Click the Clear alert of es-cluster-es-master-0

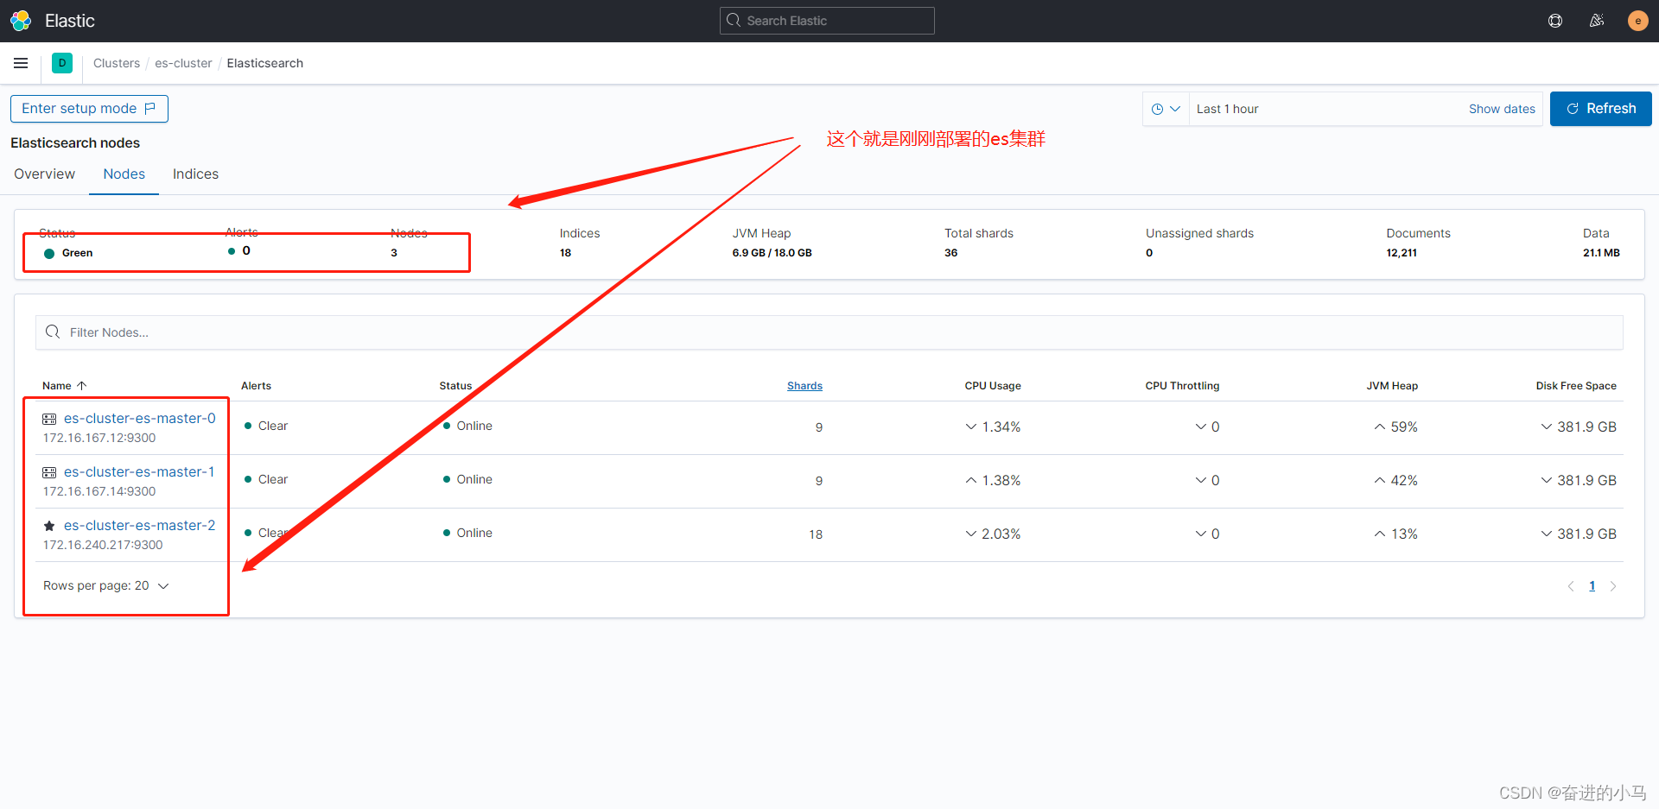click(273, 426)
